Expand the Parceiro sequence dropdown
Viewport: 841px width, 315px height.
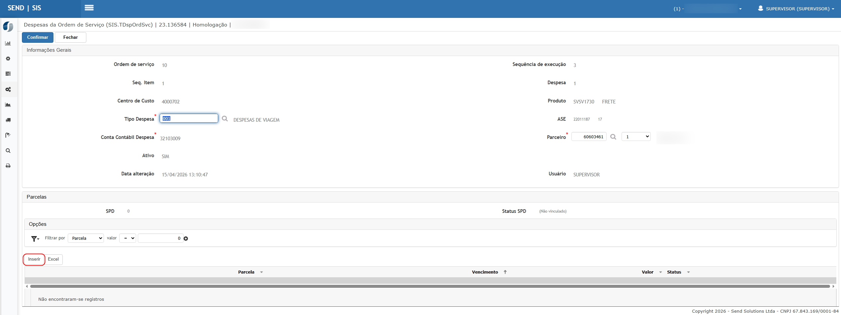[636, 137]
